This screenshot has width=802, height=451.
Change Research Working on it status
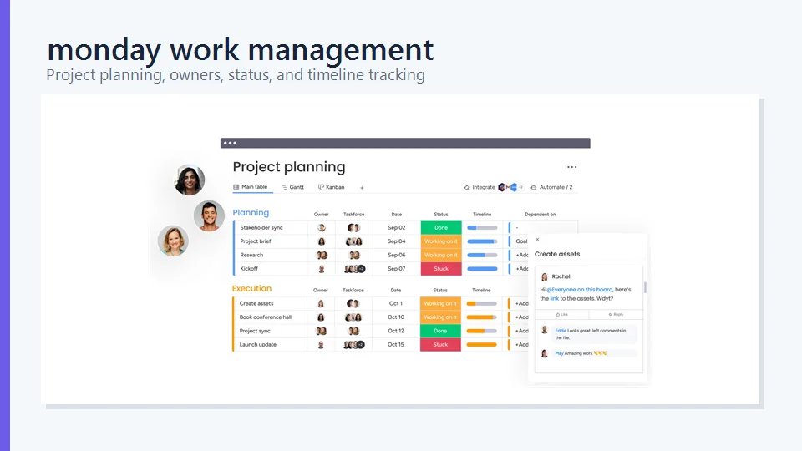point(441,256)
